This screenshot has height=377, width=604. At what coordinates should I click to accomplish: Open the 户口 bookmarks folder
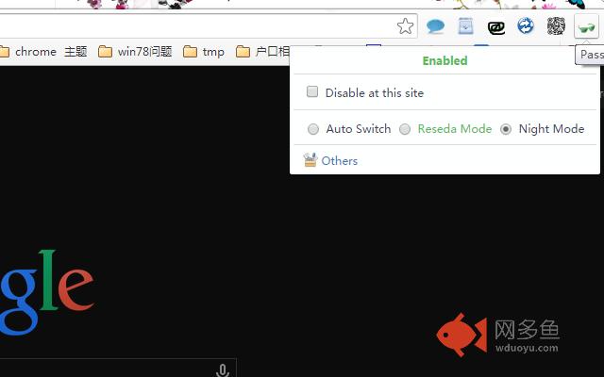pyautogui.click(x=262, y=52)
